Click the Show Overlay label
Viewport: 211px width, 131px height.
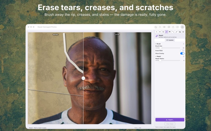[160, 53]
